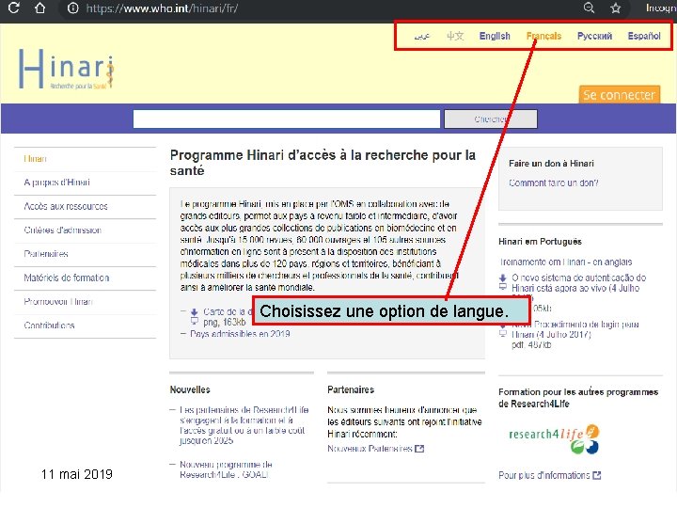Click into the search text field

(x=287, y=119)
